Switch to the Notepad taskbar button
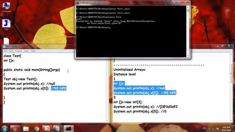235x132 pixels. 58,129
